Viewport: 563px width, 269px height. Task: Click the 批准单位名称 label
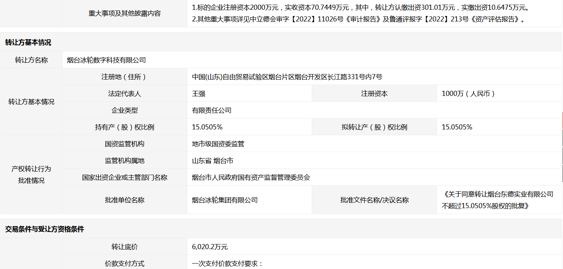(x=124, y=200)
